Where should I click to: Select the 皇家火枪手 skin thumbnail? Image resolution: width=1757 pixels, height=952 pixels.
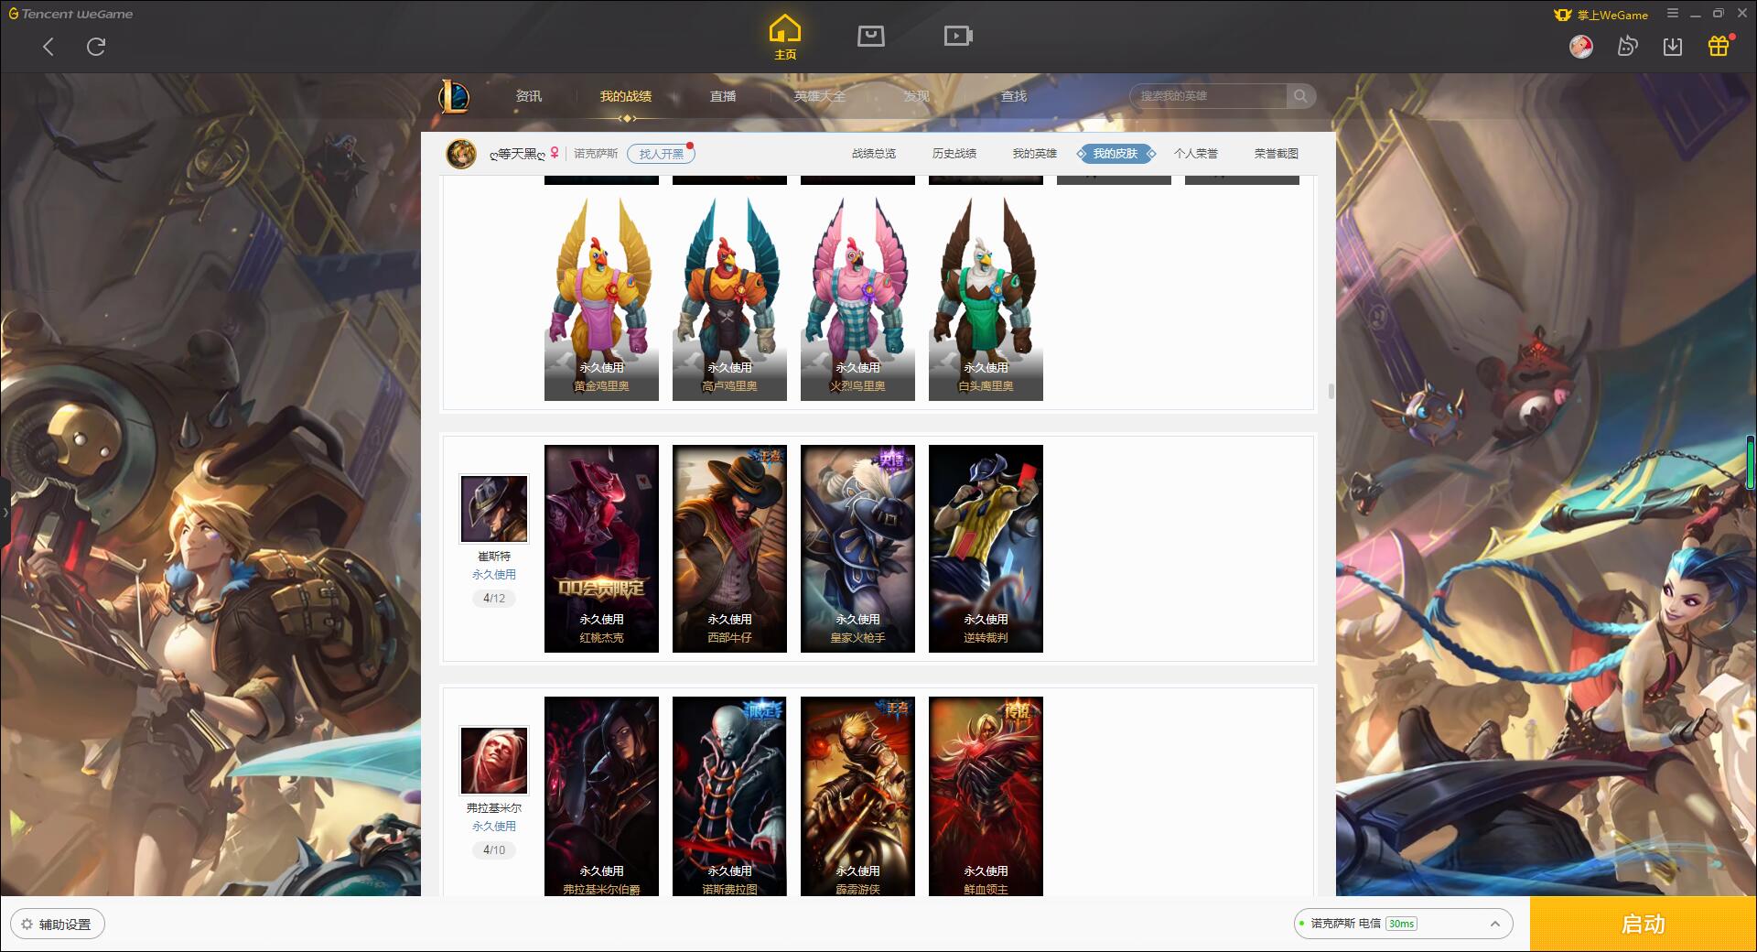[857, 549]
